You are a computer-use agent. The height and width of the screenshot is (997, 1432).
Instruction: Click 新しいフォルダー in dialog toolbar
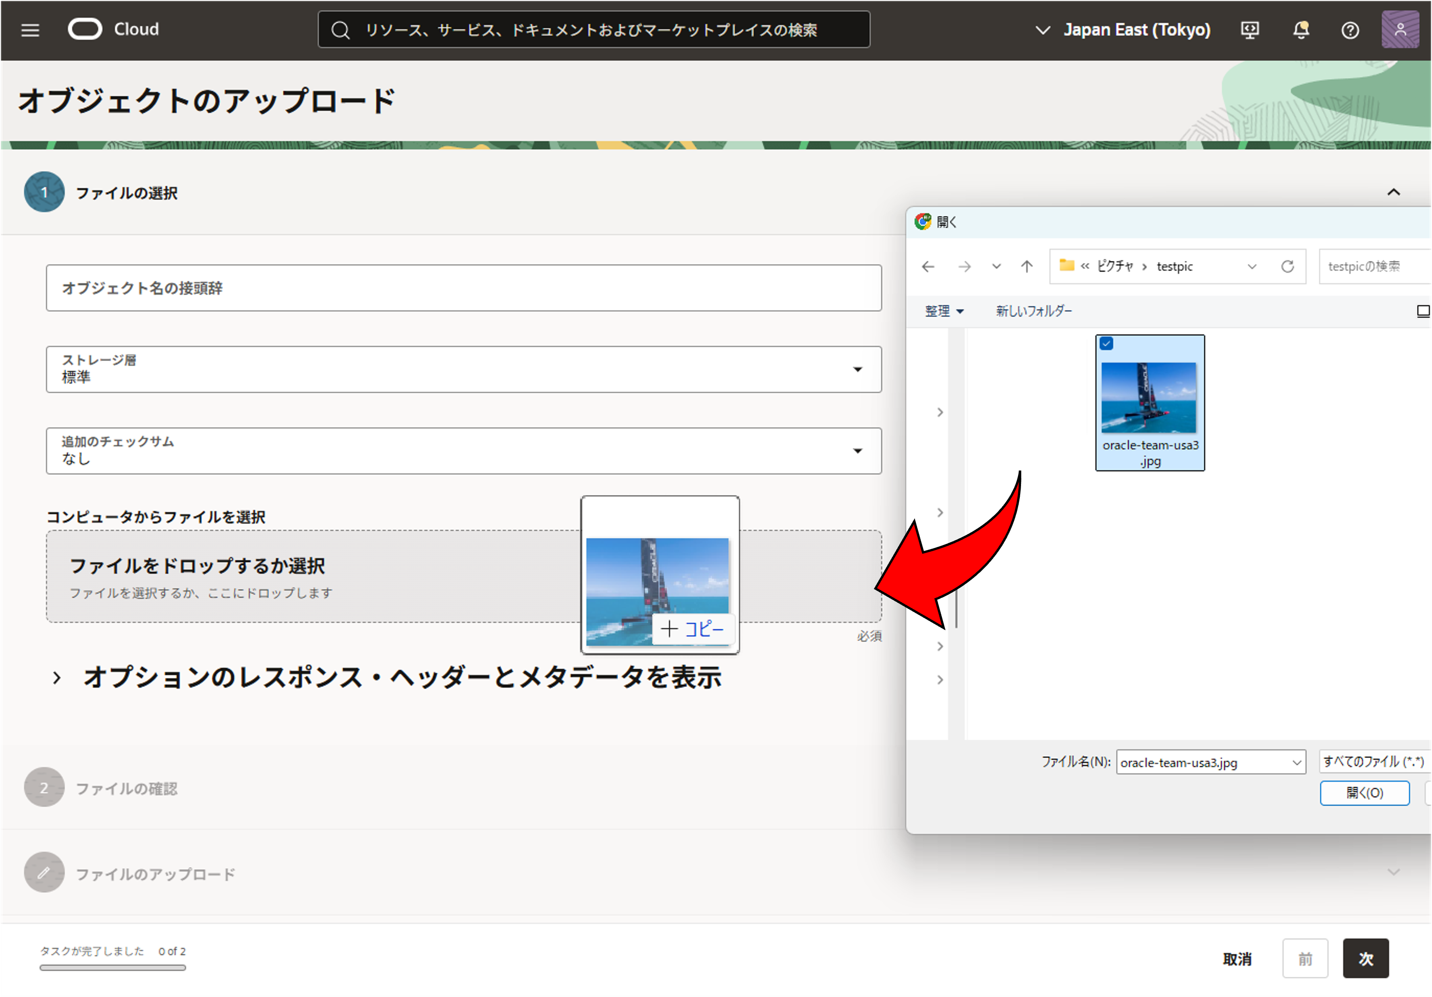tap(1034, 311)
